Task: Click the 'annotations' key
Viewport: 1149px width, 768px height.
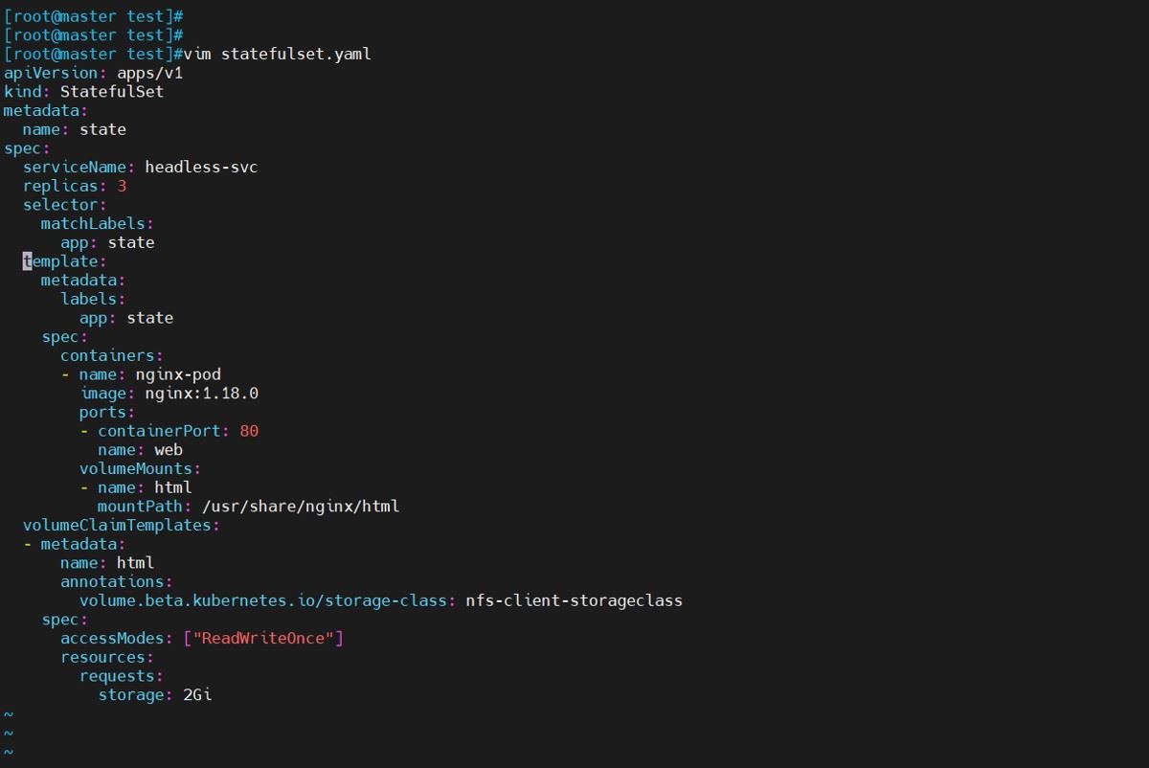Action: coord(112,581)
